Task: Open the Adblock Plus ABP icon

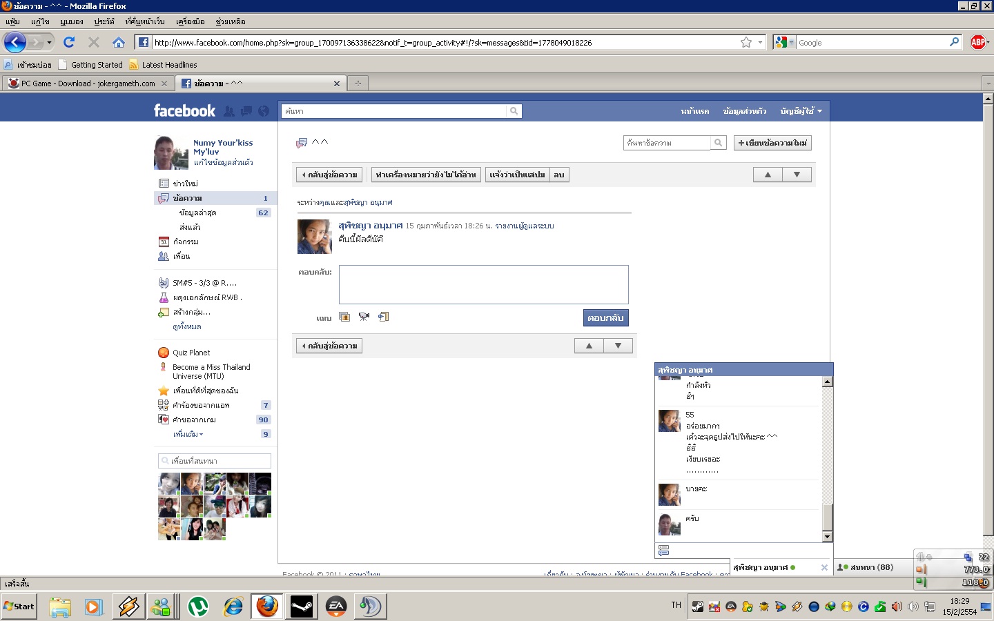Action: 978,42
